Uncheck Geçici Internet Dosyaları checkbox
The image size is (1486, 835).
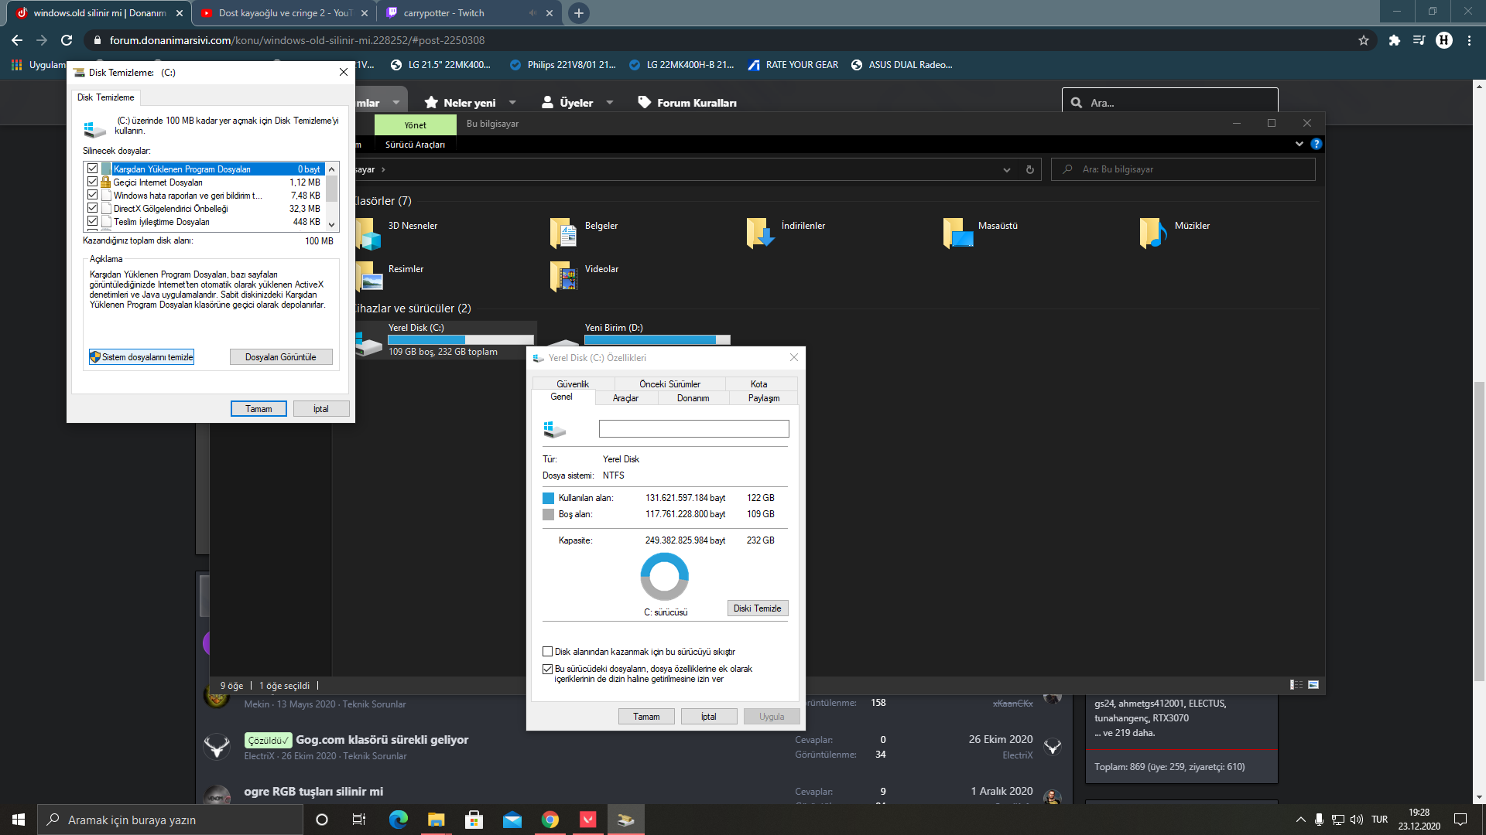(93, 182)
